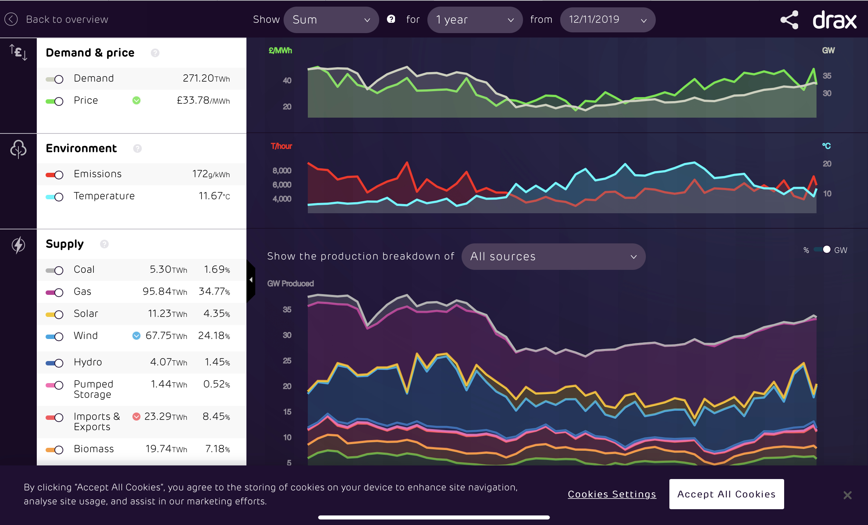
Task: Click the Environment section help icon
Action: pos(138,149)
